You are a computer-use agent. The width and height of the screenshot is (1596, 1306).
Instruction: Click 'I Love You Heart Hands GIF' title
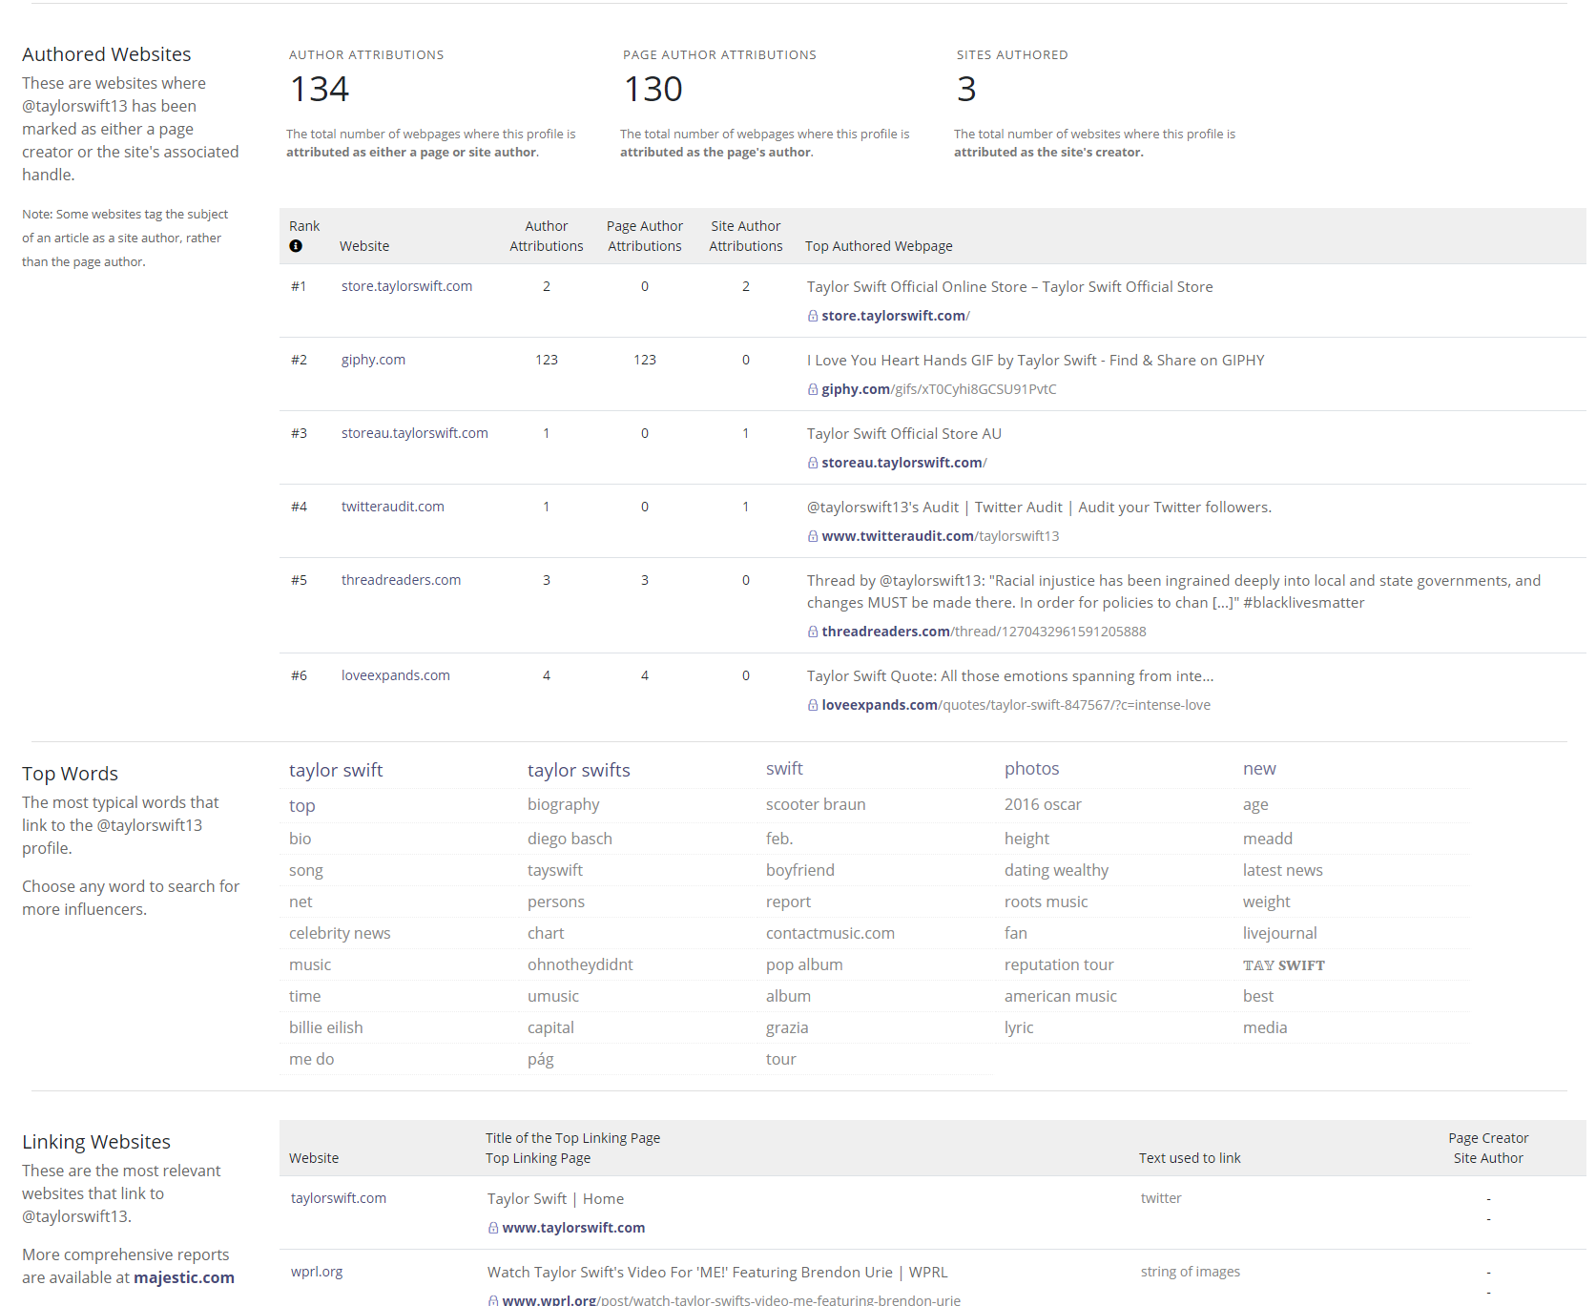click(1036, 361)
